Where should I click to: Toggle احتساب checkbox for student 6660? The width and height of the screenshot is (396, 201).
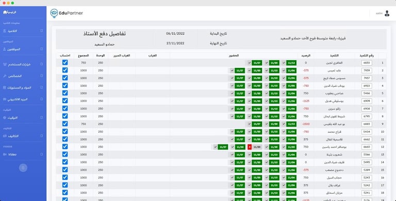[65, 147]
